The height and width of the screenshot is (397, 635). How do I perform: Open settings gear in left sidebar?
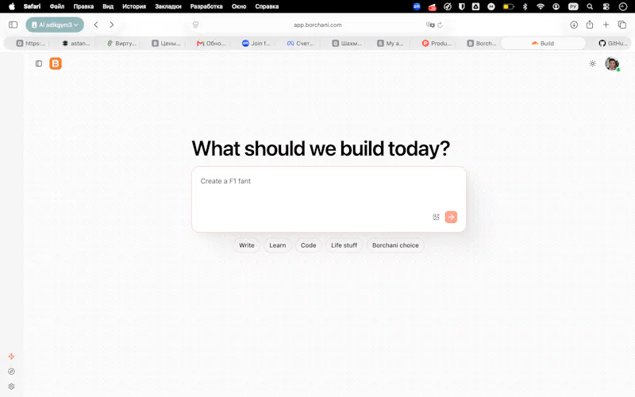tap(11, 387)
